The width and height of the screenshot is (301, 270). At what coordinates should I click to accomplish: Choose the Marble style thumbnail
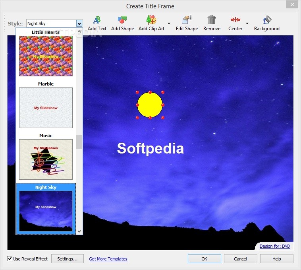(46, 108)
